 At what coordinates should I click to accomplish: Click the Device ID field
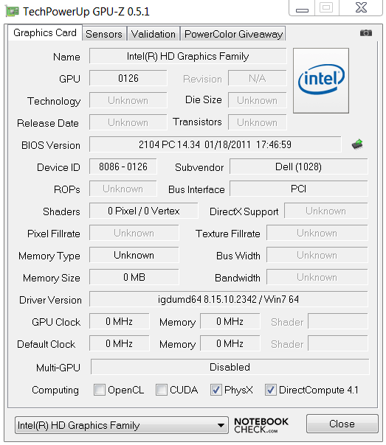pos(123,167)
